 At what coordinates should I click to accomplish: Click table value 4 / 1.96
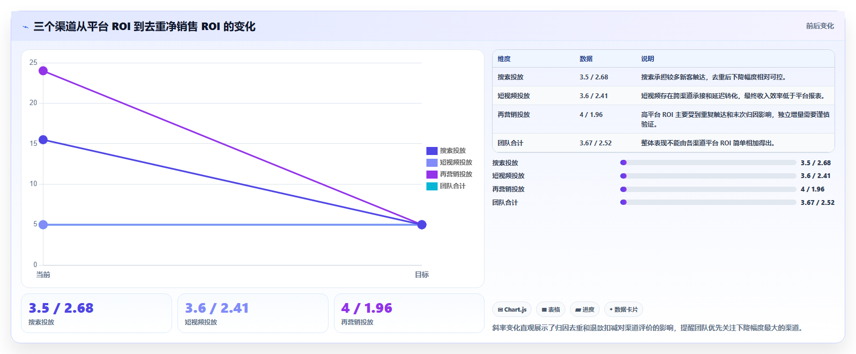(x=591, y=115)
